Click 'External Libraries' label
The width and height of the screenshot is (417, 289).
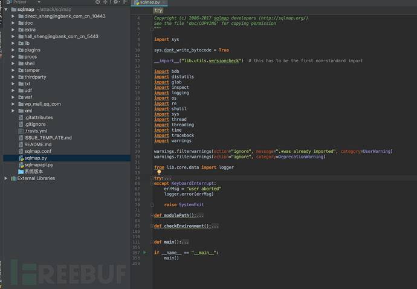click(x=36, y=178)
